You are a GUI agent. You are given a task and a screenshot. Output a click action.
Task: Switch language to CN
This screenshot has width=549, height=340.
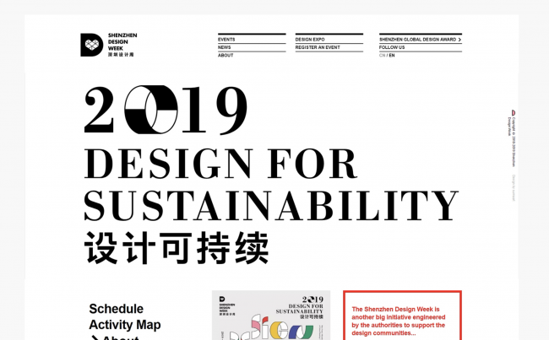click(x=382, y=56)
